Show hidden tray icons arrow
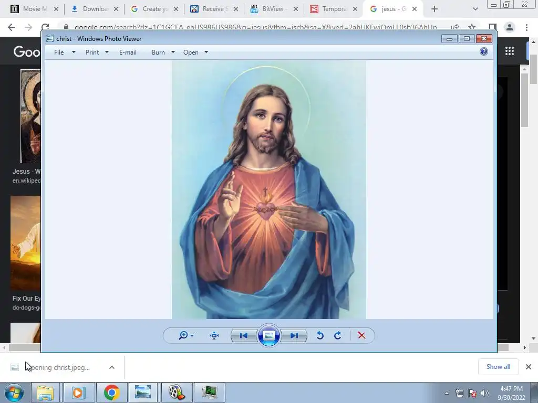This screenshot has height=403, width=538. [447, 393]
